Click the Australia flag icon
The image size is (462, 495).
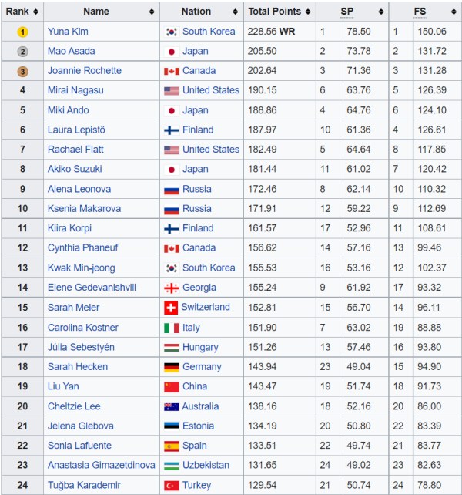pos(171,406)
